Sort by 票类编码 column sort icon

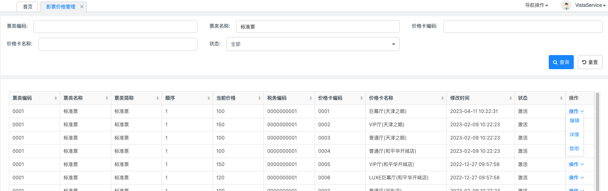[56, 99]
